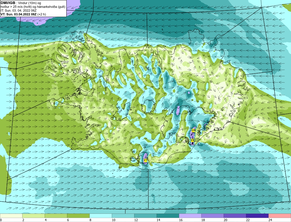Screen dimensions: 291x222
Task: Pick the 2–4 light green scale swatch
Action: (33, 216)
